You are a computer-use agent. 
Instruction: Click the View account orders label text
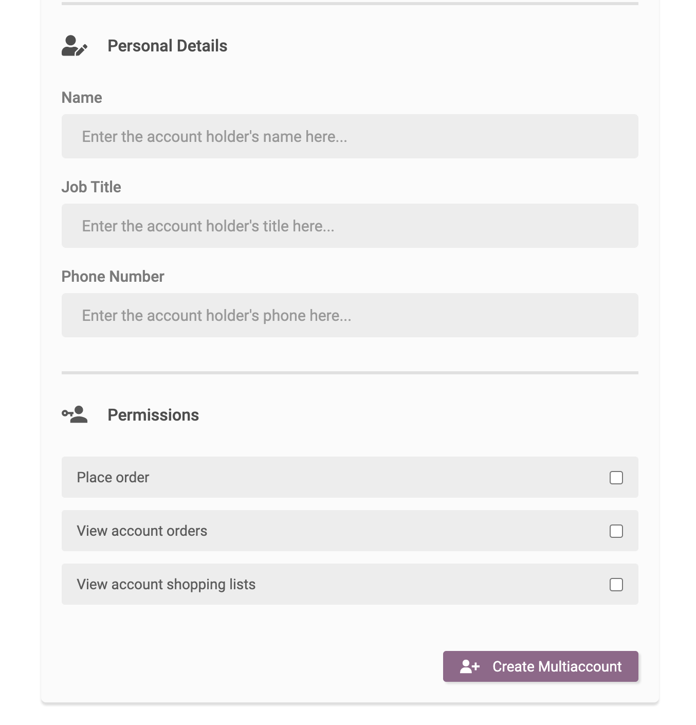(x=142, y=531)
